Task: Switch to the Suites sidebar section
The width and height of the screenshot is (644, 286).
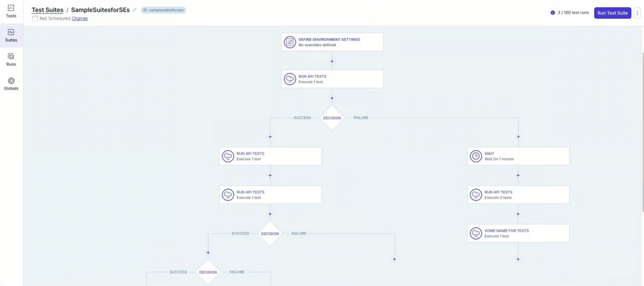Action: 11,35
